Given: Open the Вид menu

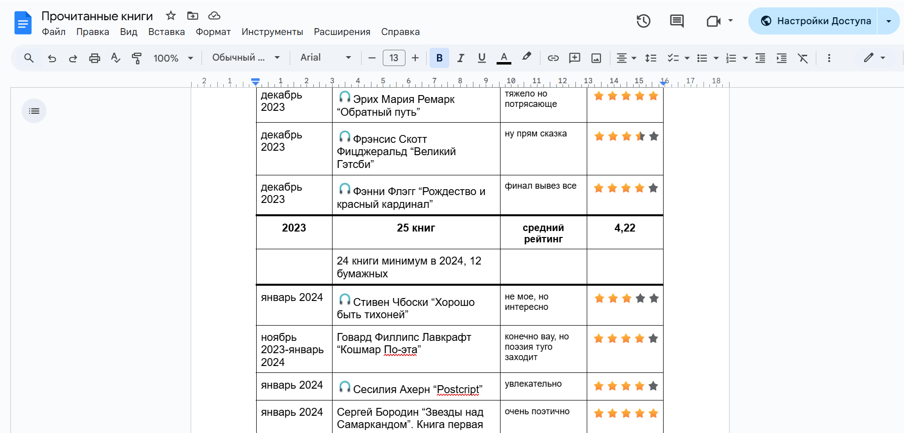Looking at the screenshot, I should [129, 32].
